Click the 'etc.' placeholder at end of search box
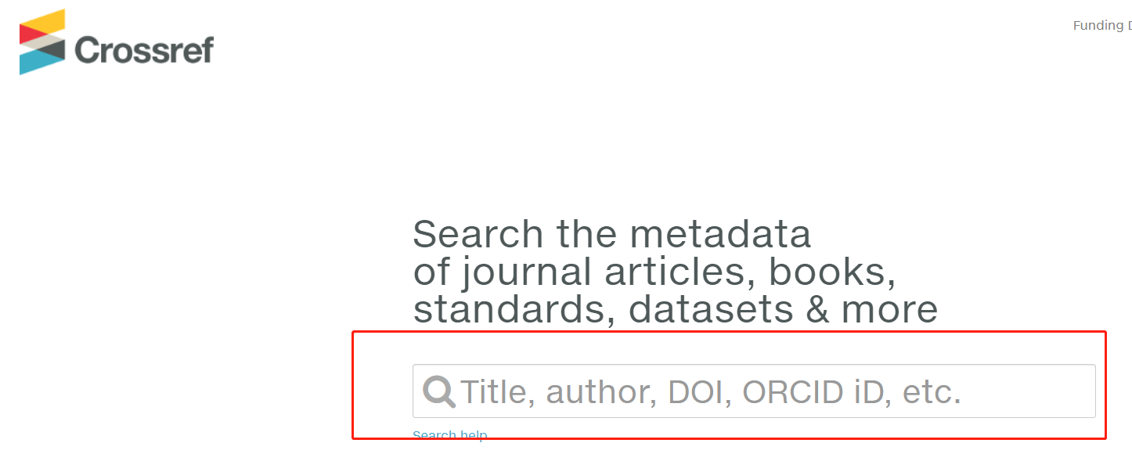This screenshot has height=472, width=1132. coord(932,391)
